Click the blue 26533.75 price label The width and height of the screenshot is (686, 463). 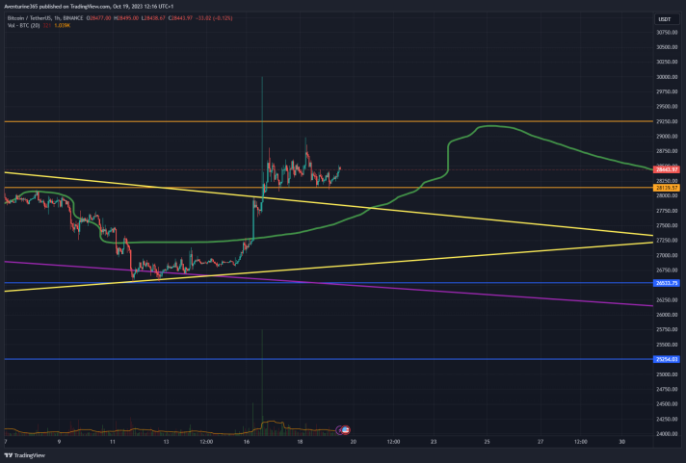click(667, 283)
